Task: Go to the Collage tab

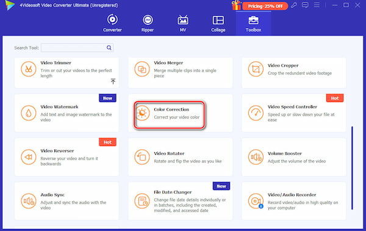Action: [x=218, y=23]
